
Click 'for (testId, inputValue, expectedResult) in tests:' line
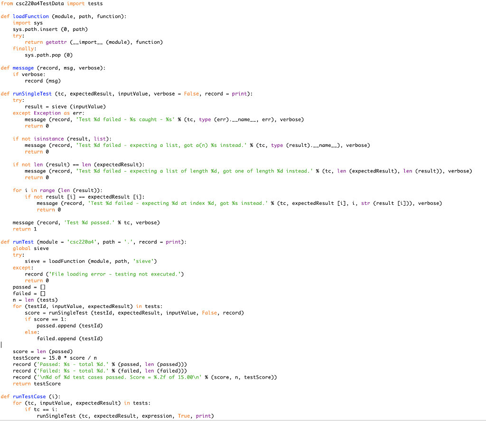[87, 306]
